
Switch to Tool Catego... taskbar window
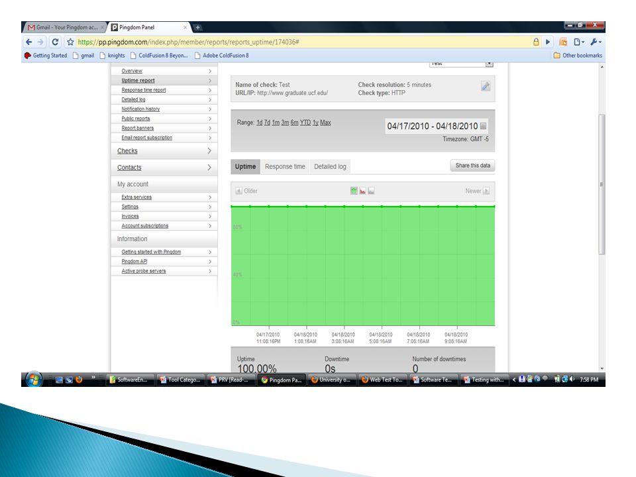click(x=180, y=380)
